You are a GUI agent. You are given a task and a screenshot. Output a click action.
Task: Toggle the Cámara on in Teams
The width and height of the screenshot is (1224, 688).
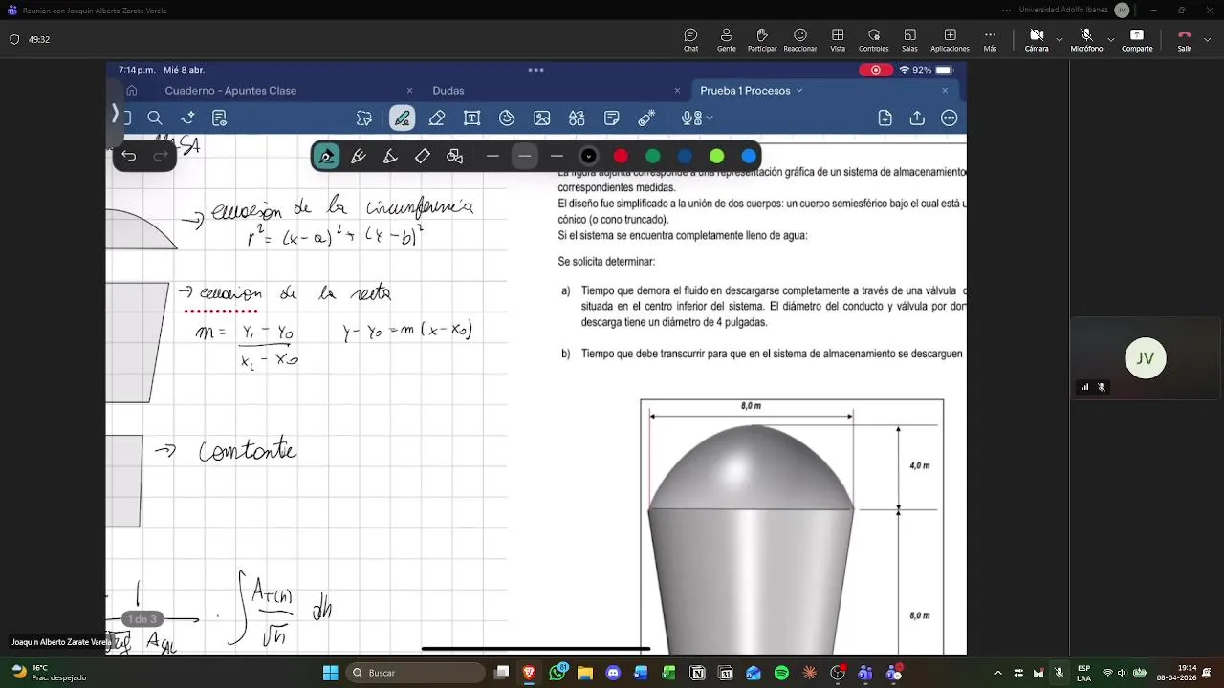(x=1037, y=39)
